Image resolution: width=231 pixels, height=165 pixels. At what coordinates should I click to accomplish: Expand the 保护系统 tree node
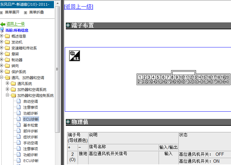tap(1, 71)
